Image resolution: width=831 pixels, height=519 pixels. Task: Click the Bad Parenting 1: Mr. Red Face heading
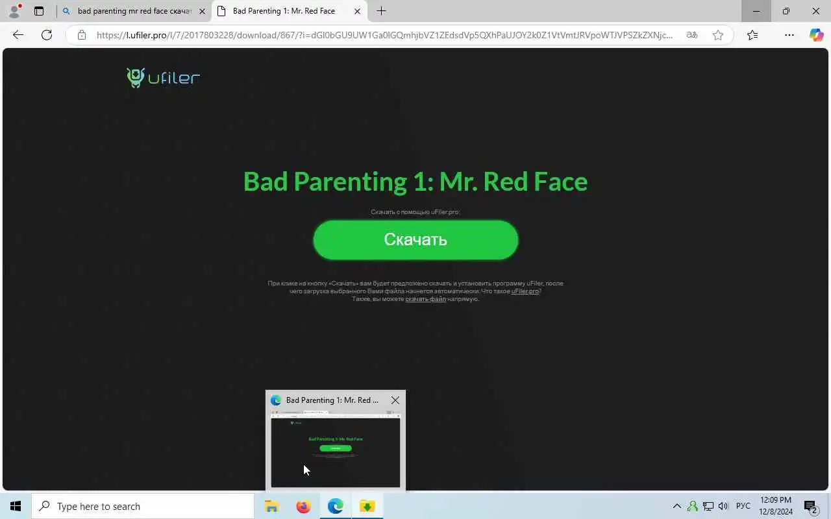pos(415,181)
